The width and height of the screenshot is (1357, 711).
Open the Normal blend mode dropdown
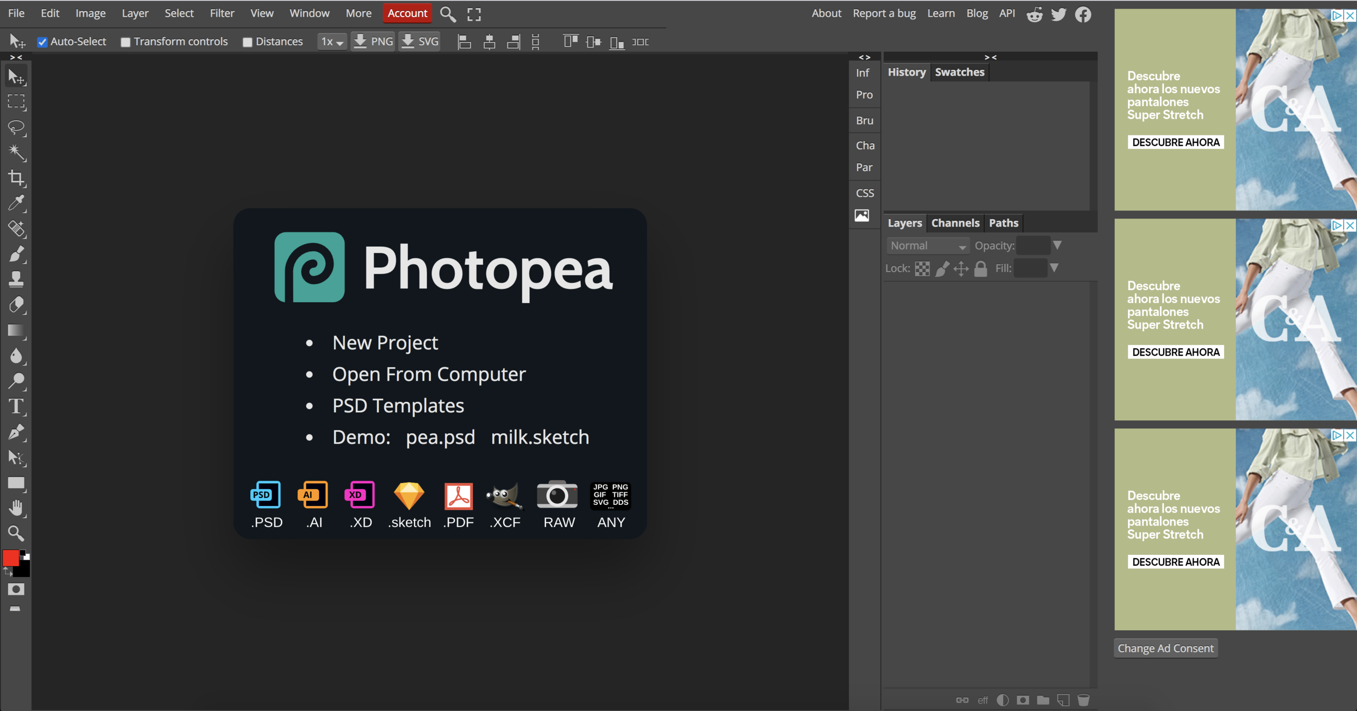pos(928,246)
